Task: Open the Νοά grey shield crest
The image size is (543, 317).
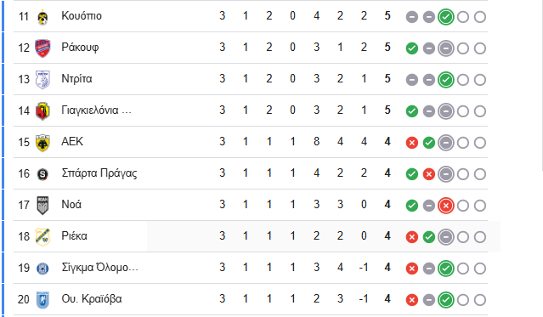Action: 42,206
